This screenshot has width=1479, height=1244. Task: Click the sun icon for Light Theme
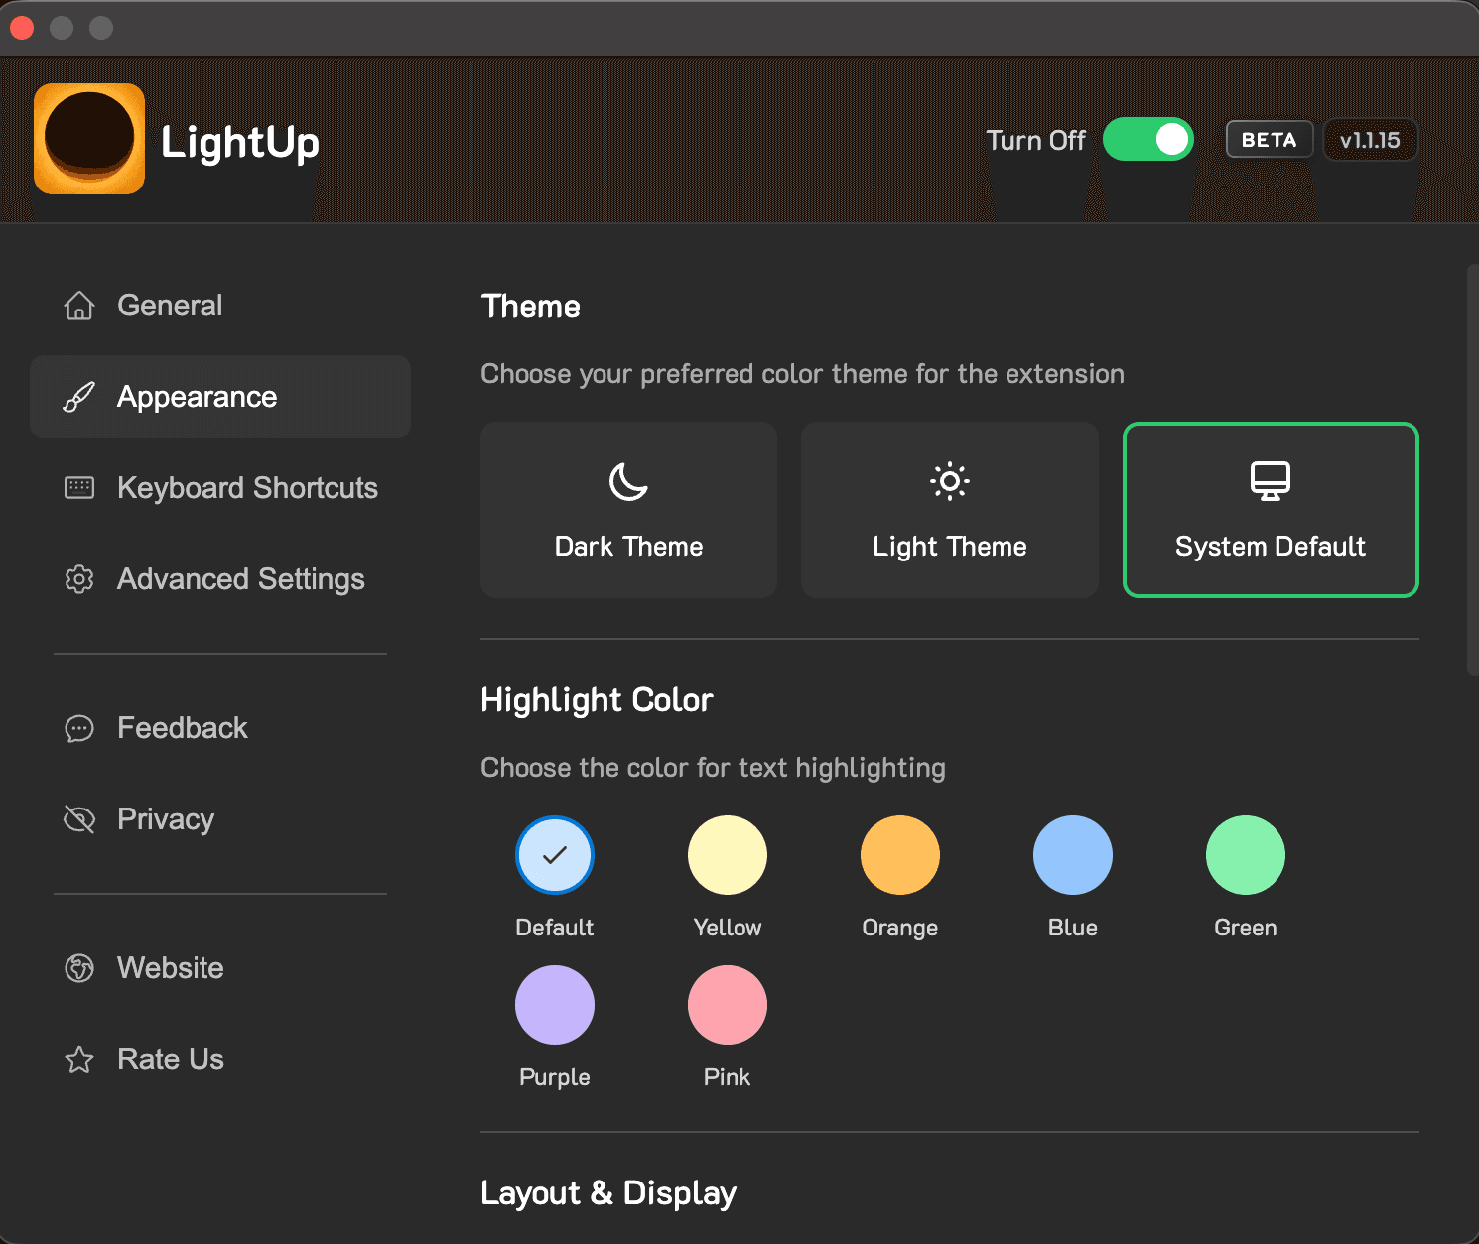[948, 482]
